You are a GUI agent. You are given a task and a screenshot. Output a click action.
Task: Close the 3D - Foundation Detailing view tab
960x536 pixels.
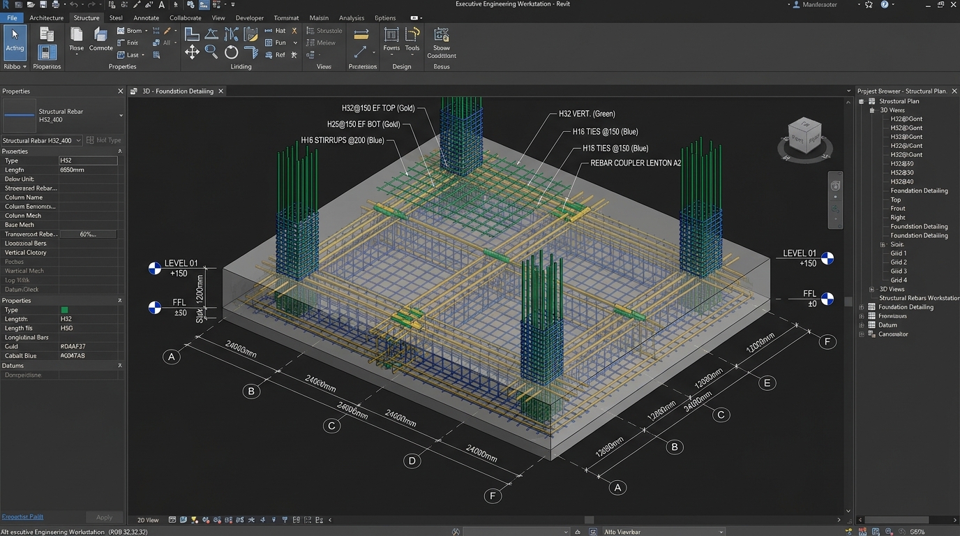(x=221, y=91)
